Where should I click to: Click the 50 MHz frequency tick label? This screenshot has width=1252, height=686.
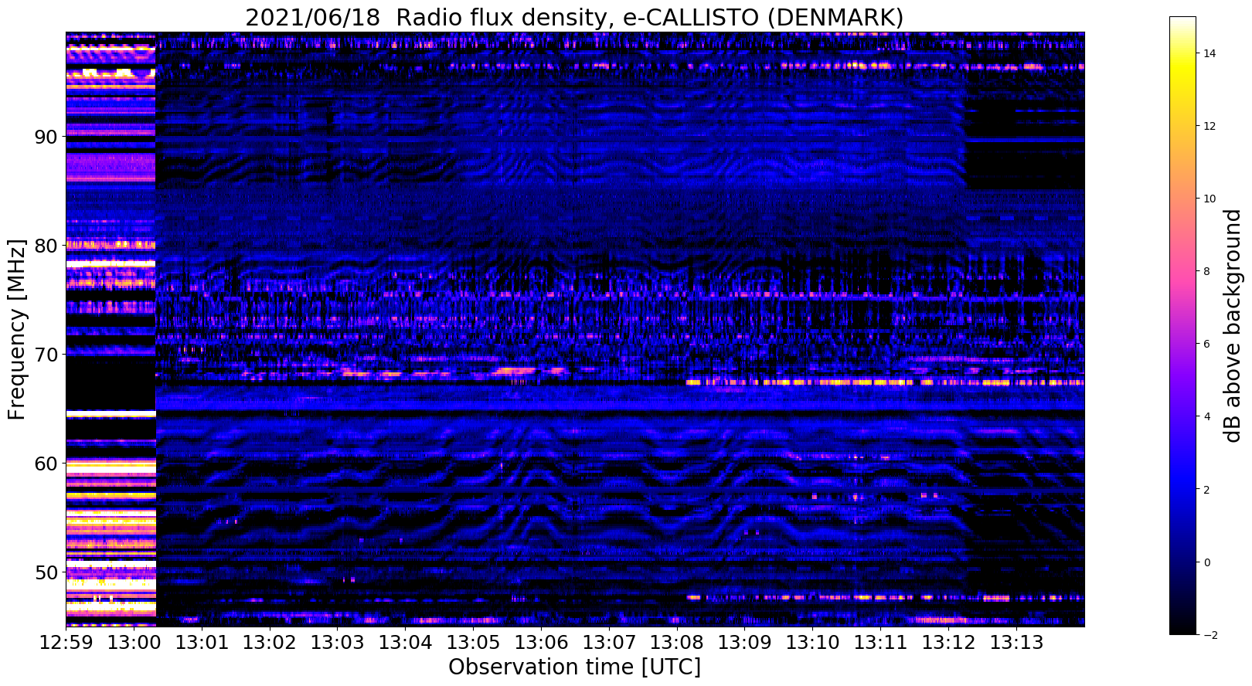pyautogui.click(x=46, y=572)
